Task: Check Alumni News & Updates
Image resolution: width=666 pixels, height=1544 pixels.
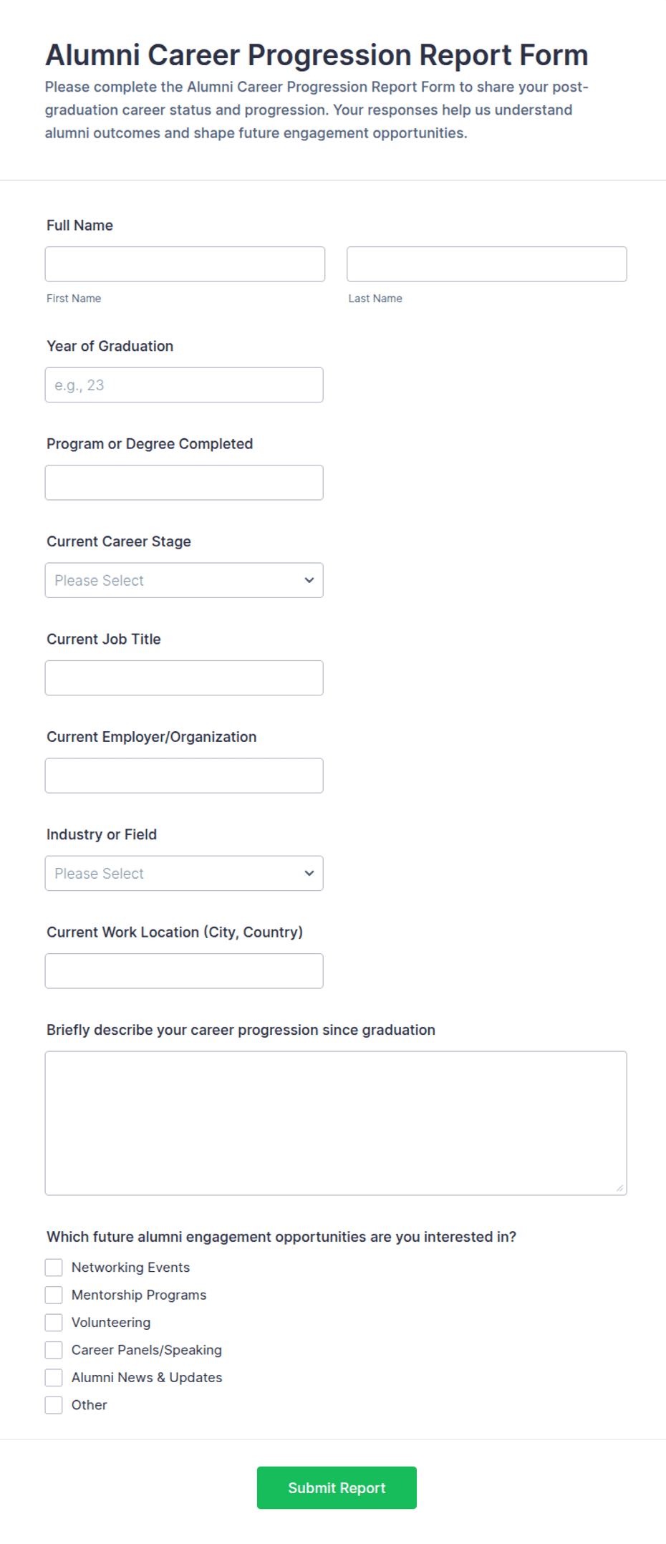Action: [x=54, y=1378]
